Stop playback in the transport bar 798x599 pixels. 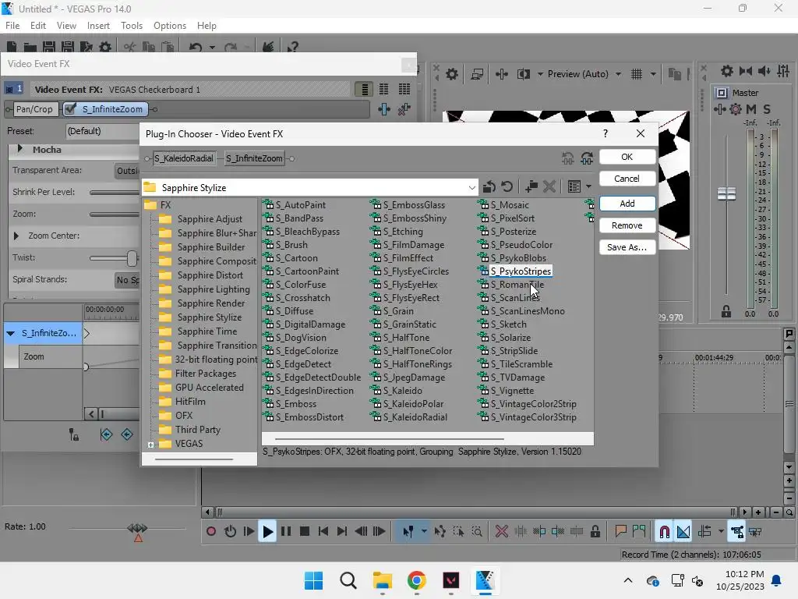pos(305,531)
